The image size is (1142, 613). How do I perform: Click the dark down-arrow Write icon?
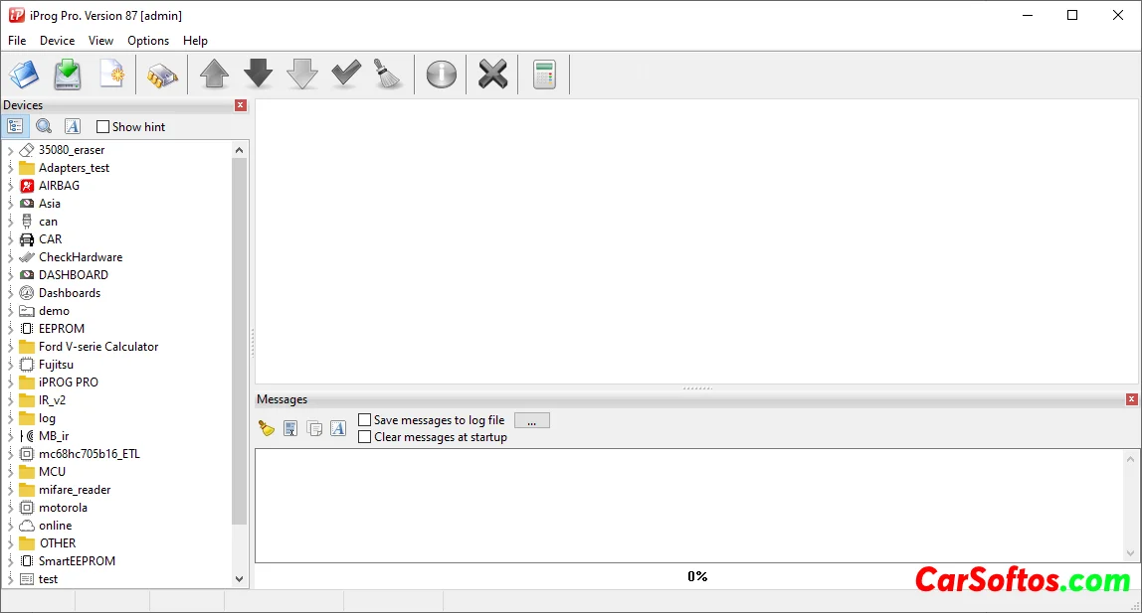(x=258, y=75)
